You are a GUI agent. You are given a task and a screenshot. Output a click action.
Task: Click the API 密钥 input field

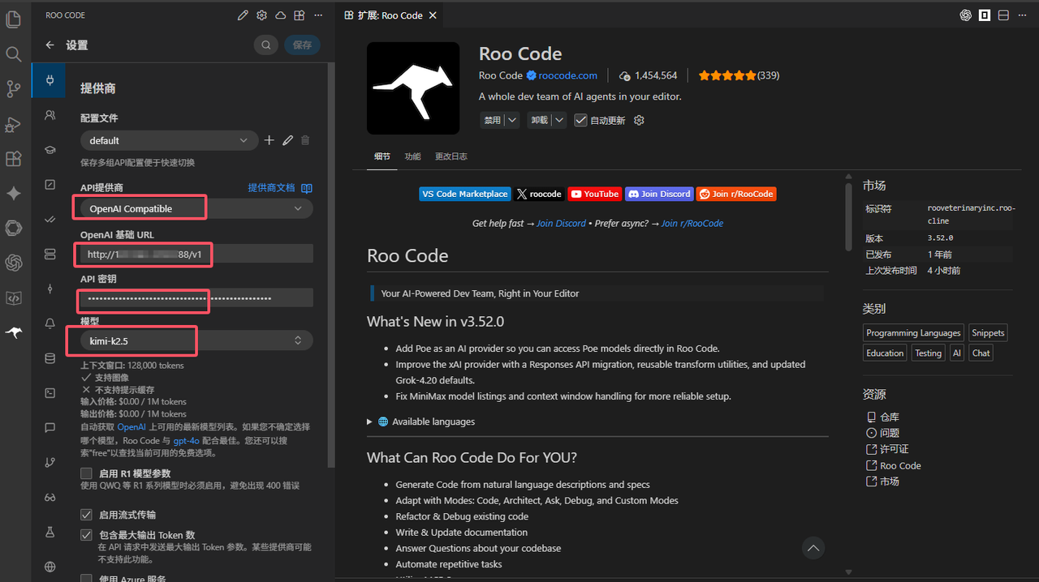[x=196, y=298]
